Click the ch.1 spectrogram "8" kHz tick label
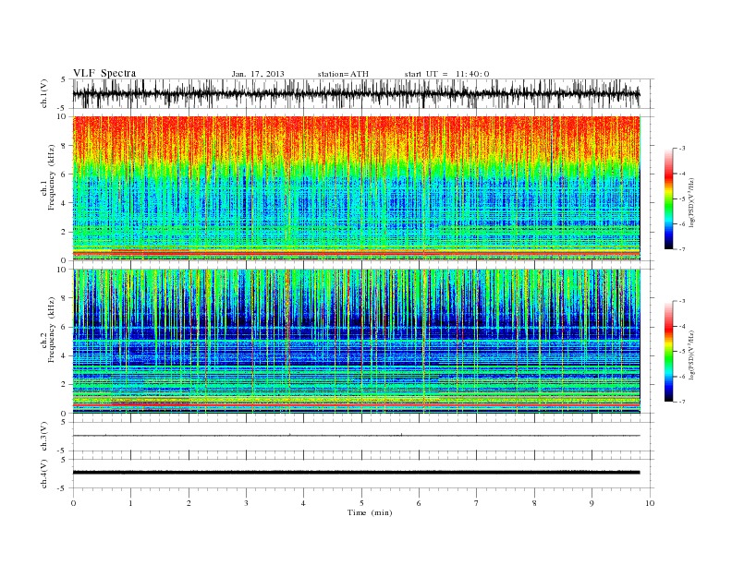This screenshot has height=565, width=732. pyautogui.click(x=64, y=146)
